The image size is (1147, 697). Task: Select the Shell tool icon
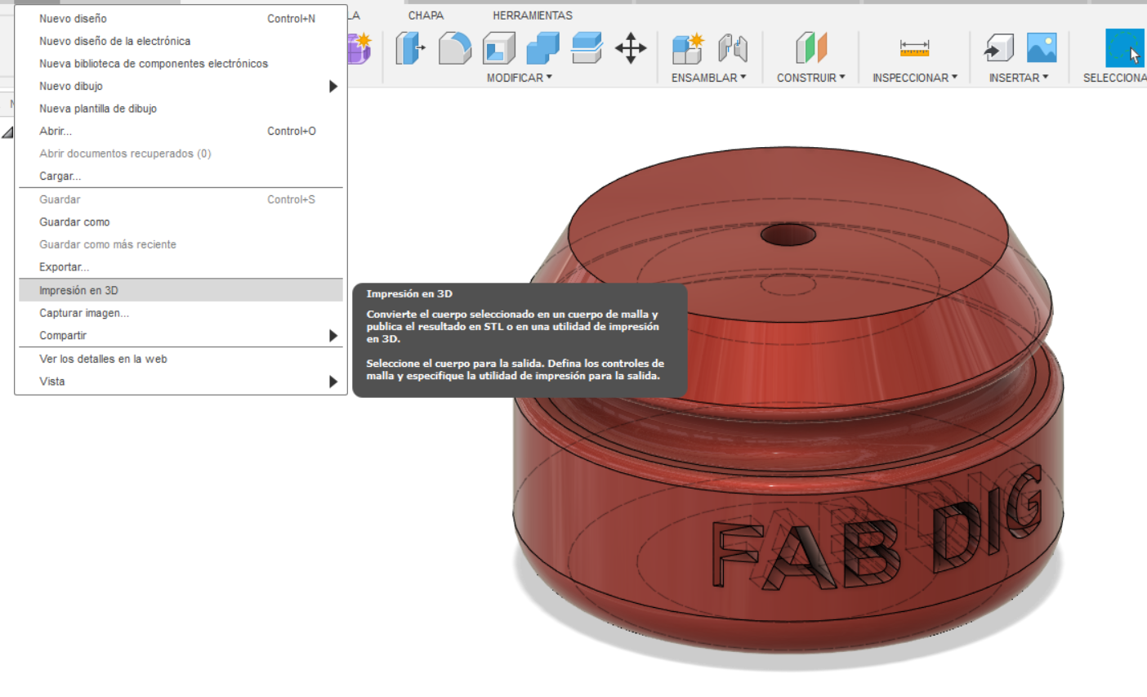click(498, 48)
